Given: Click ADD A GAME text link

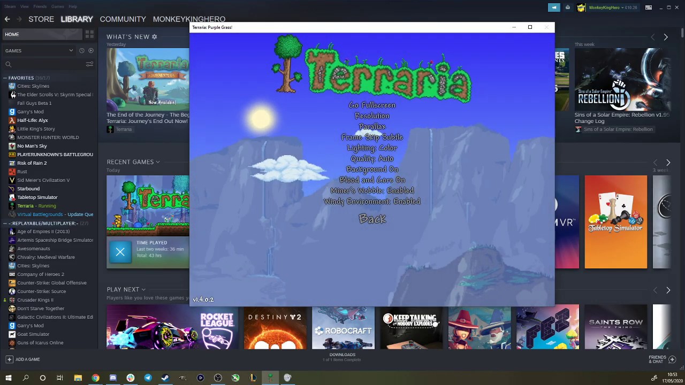Looking at the screenshot, I should pyautogui.click(x=27, y=359).
